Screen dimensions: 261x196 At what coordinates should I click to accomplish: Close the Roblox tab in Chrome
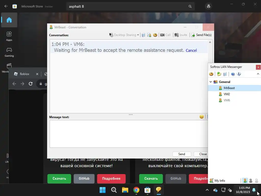pos(37,74)
